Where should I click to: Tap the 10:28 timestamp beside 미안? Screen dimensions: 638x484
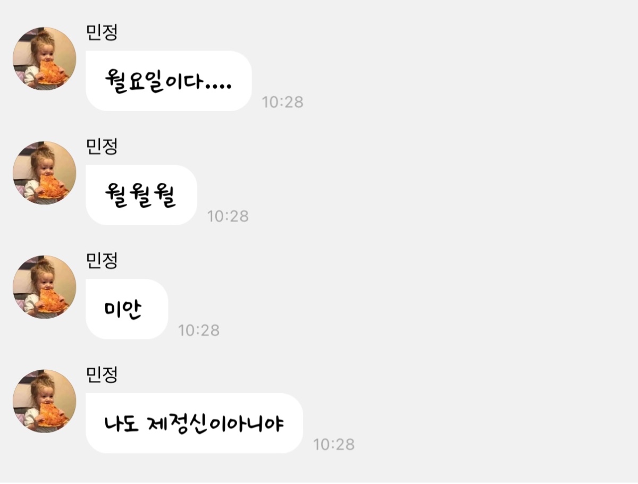pos(199,330)
